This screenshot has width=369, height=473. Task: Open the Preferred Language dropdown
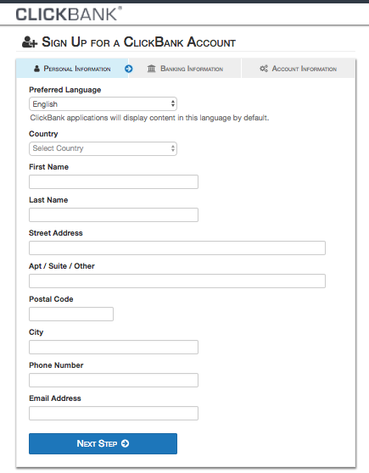[x=103, y=104]
